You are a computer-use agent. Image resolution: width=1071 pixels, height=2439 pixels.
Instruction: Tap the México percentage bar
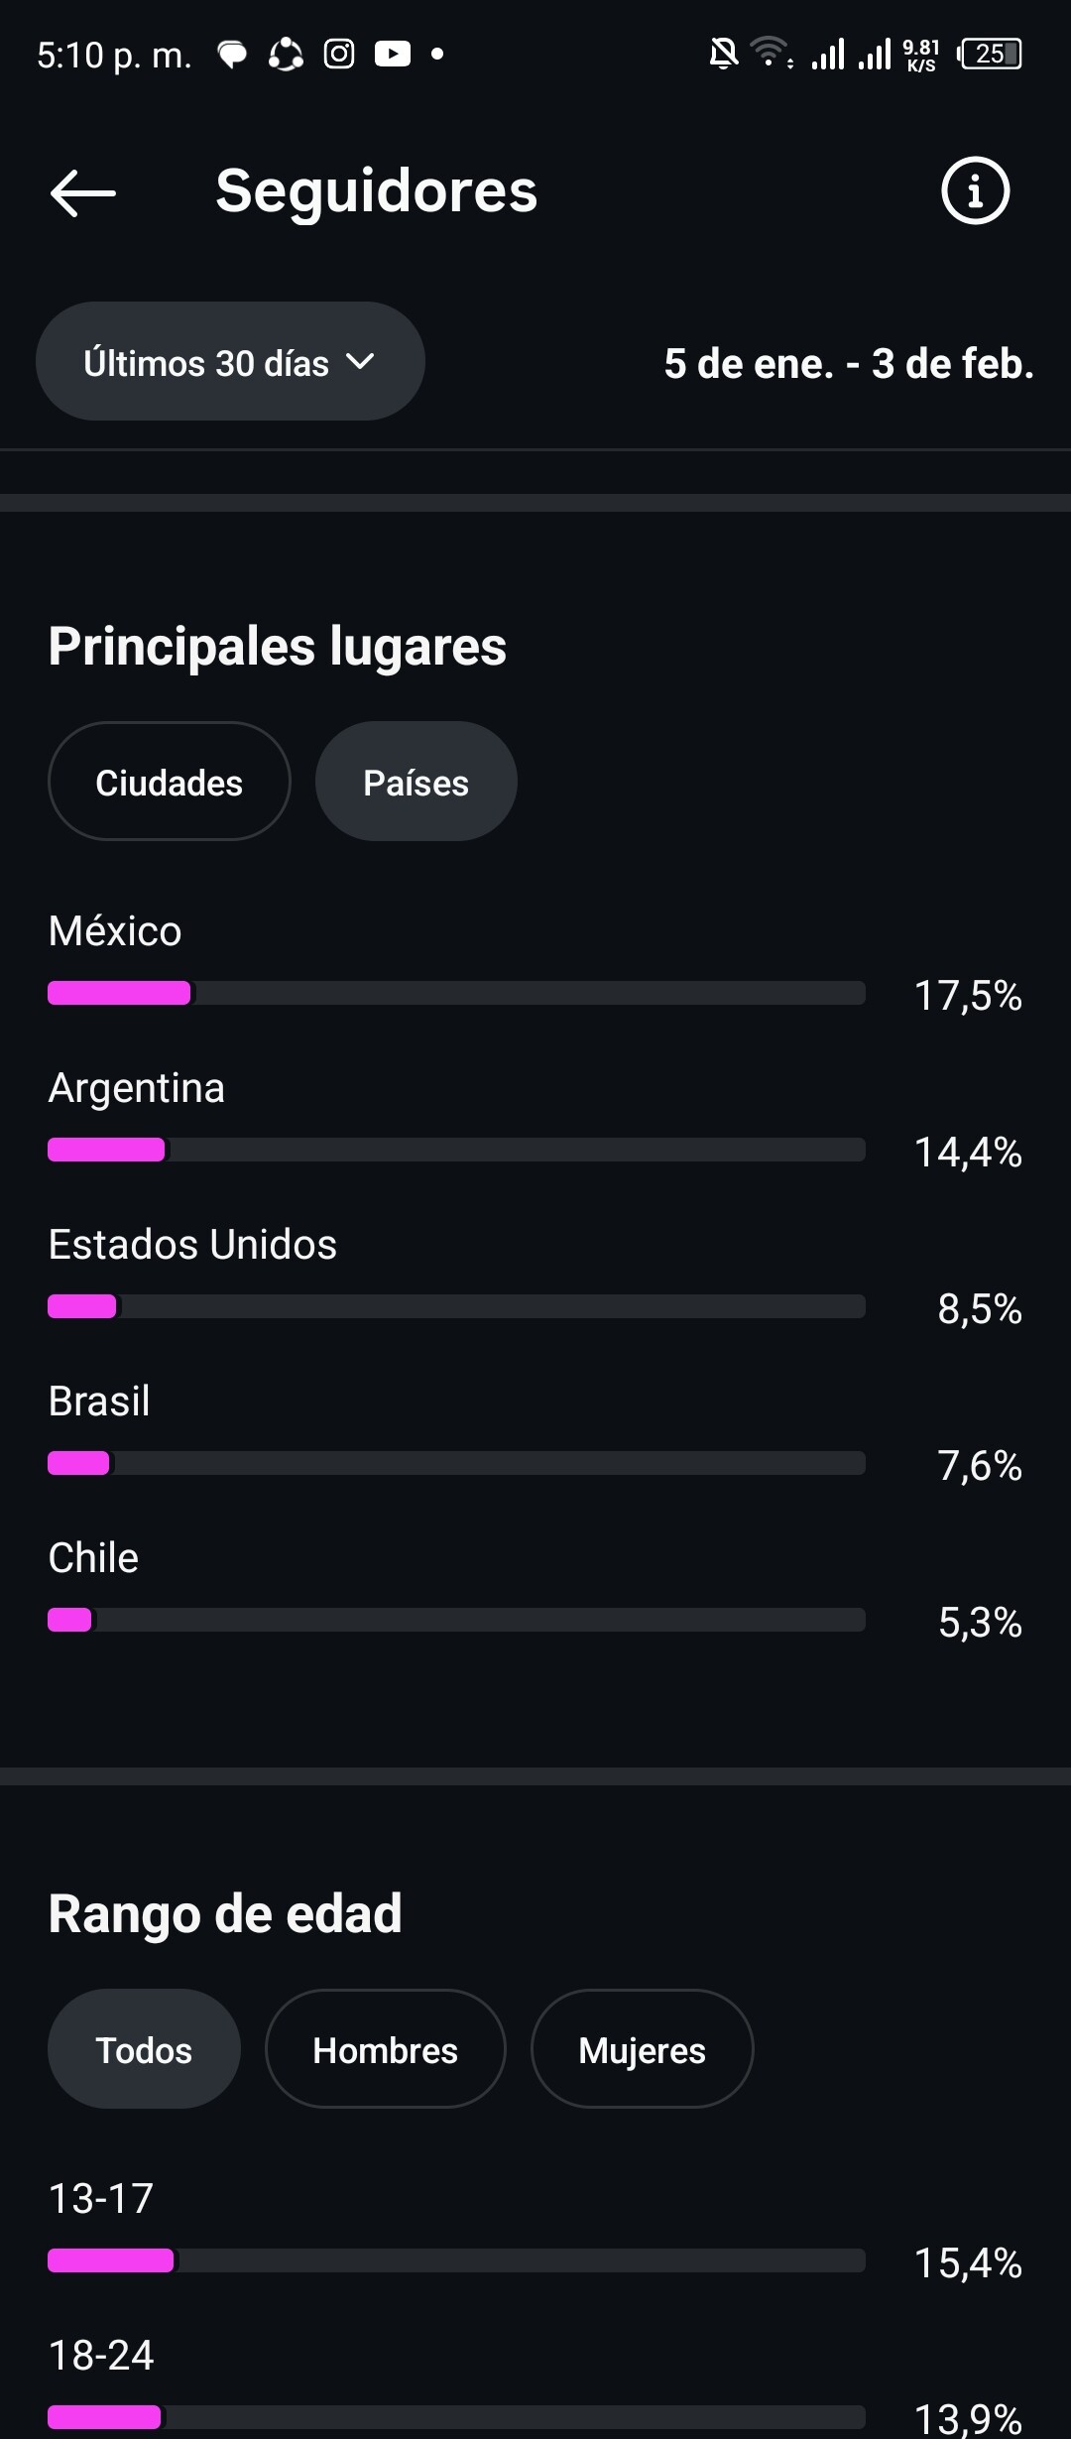[456, 993]
